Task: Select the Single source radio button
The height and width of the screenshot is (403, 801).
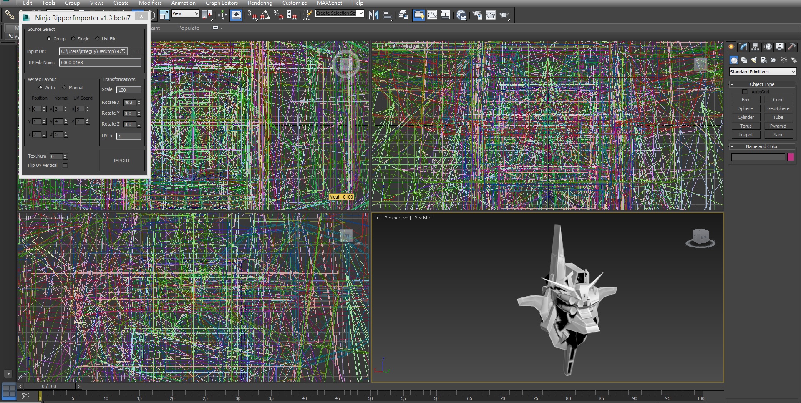Action: click(x=73, y=39)
